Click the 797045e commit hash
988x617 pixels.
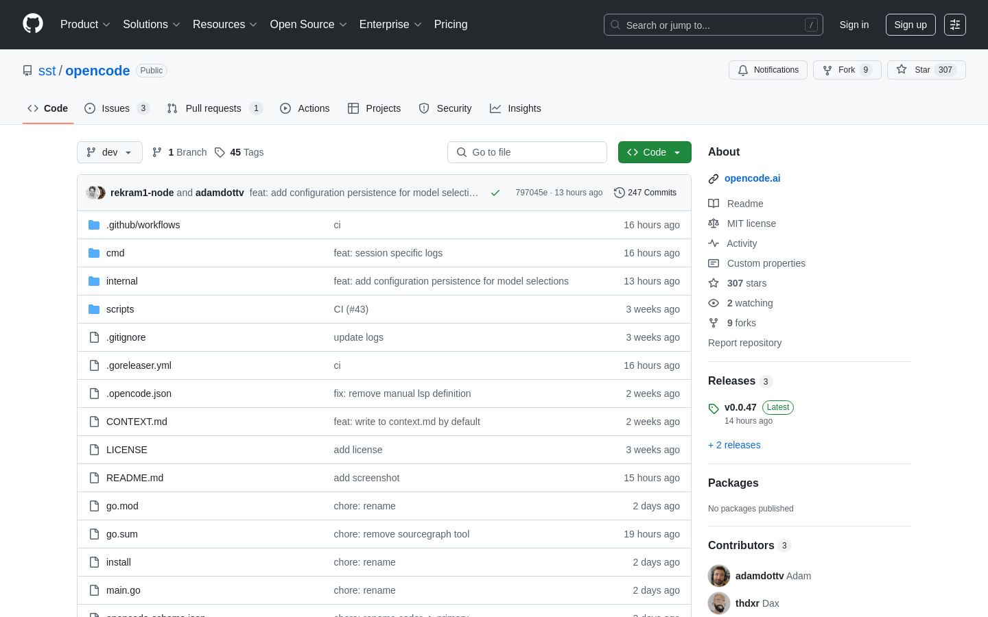(531, 193)
